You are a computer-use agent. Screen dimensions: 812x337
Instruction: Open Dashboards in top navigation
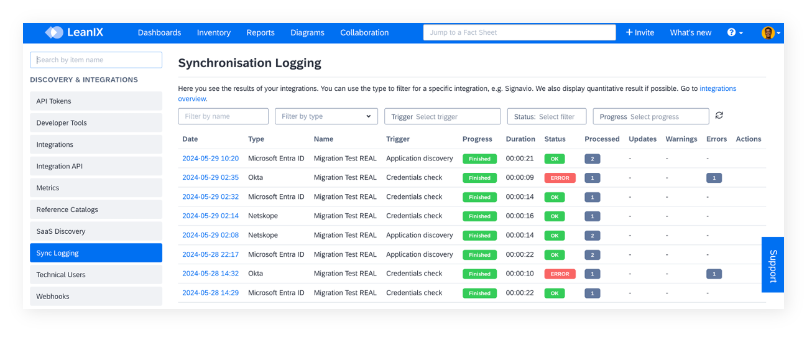[x=159, y=32]
